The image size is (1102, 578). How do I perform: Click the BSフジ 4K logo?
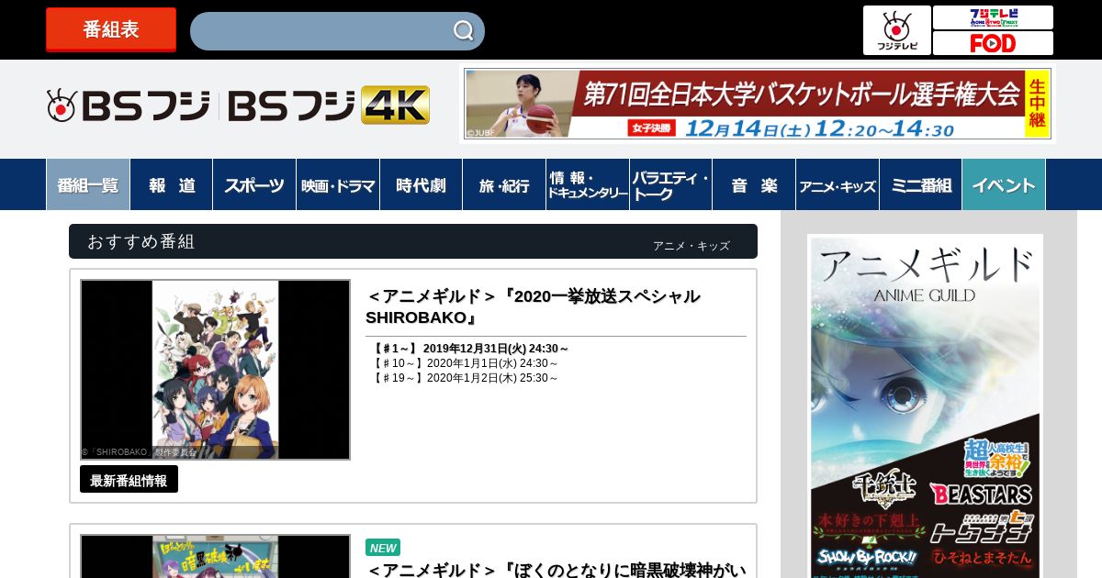point(329,106)
